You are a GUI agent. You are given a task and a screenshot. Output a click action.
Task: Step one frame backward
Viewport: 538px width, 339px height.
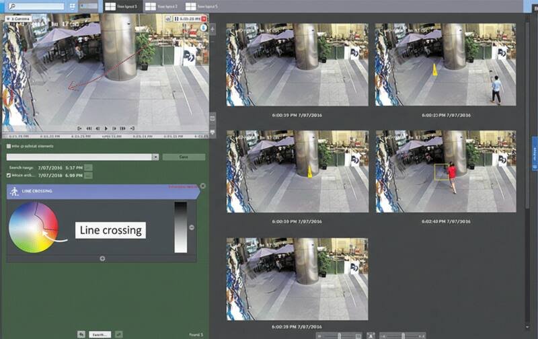coord(98,128)
